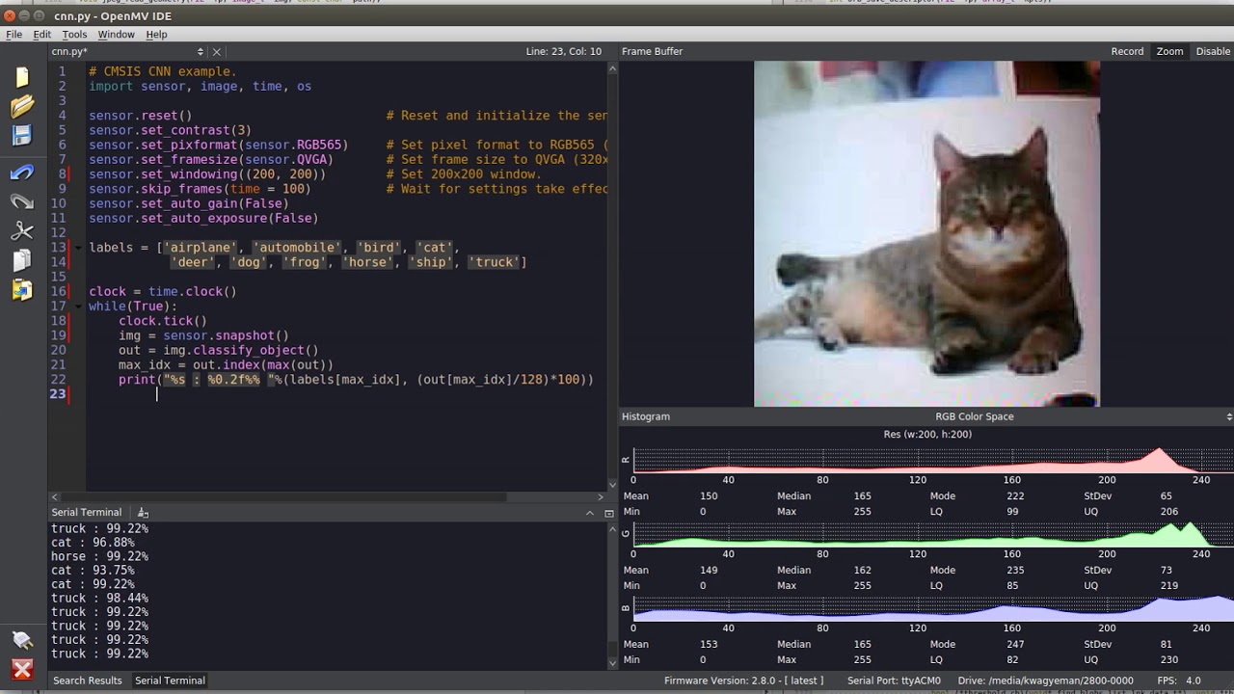Click the clock.tick() code line
This screenshot has height=694, width=1234.
pyautogui.click(x=163, y=321)
